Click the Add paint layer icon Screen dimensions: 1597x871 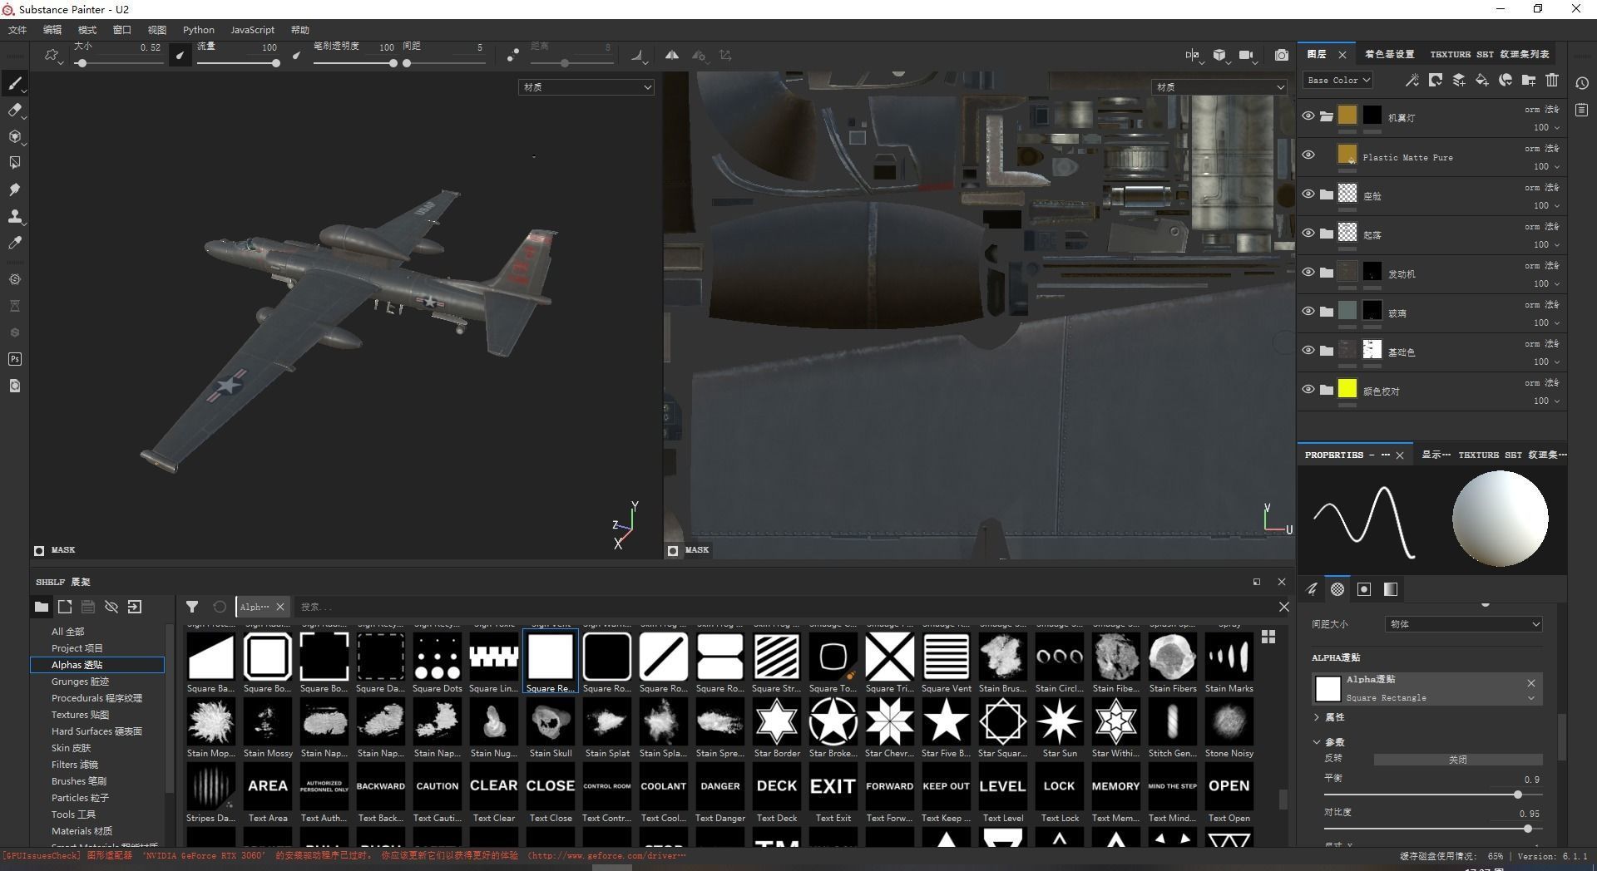tap(1458, 80)
